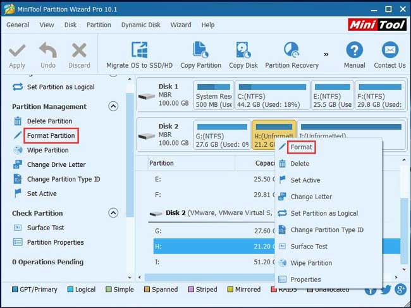The width and height of the screenshot is (411, 308).
Task: Click the Discard X icon
Action: [x=79, y=51]
